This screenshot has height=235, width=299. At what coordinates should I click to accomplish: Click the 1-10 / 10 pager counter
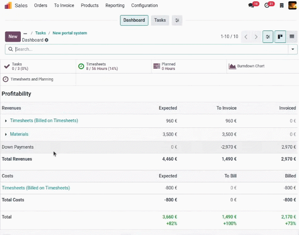tap(229, 36)
